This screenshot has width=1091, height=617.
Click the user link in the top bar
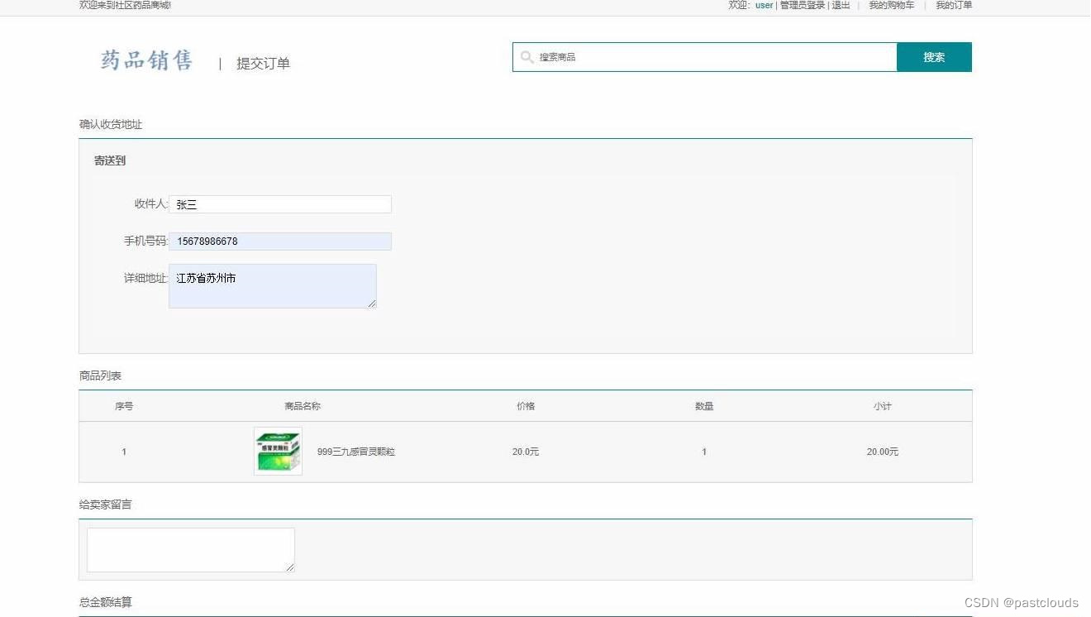pos(763,5)
